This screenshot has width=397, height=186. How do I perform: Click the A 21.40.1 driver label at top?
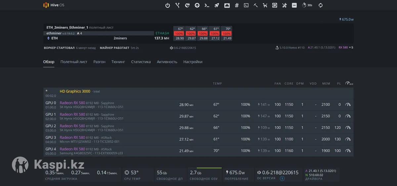[x=321, y=48]
